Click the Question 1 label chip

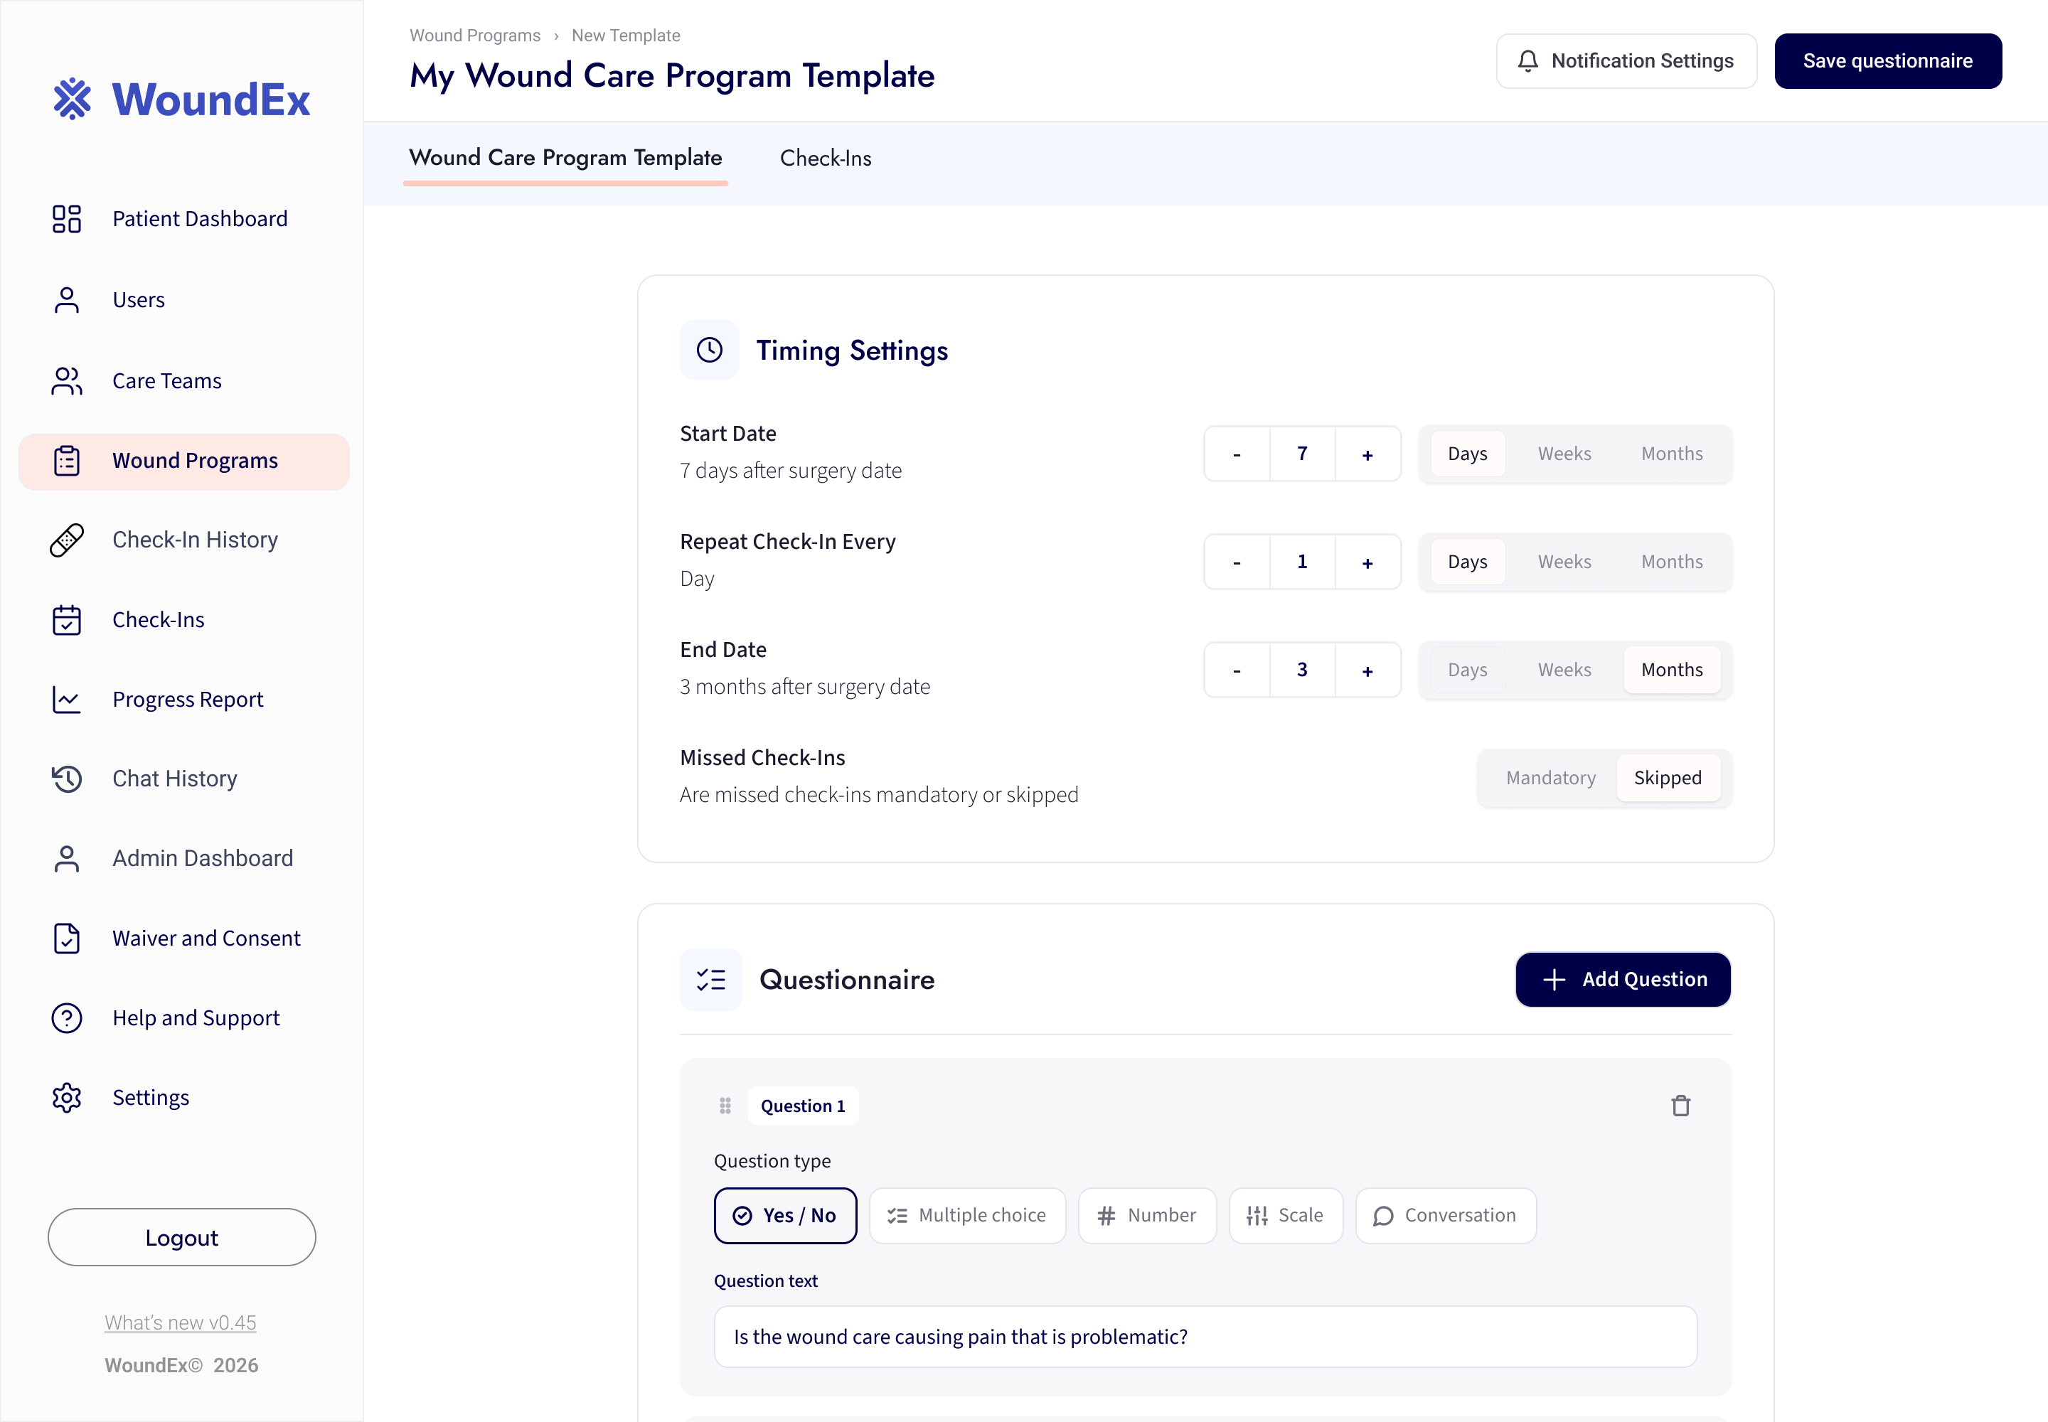coord(802,1106)
